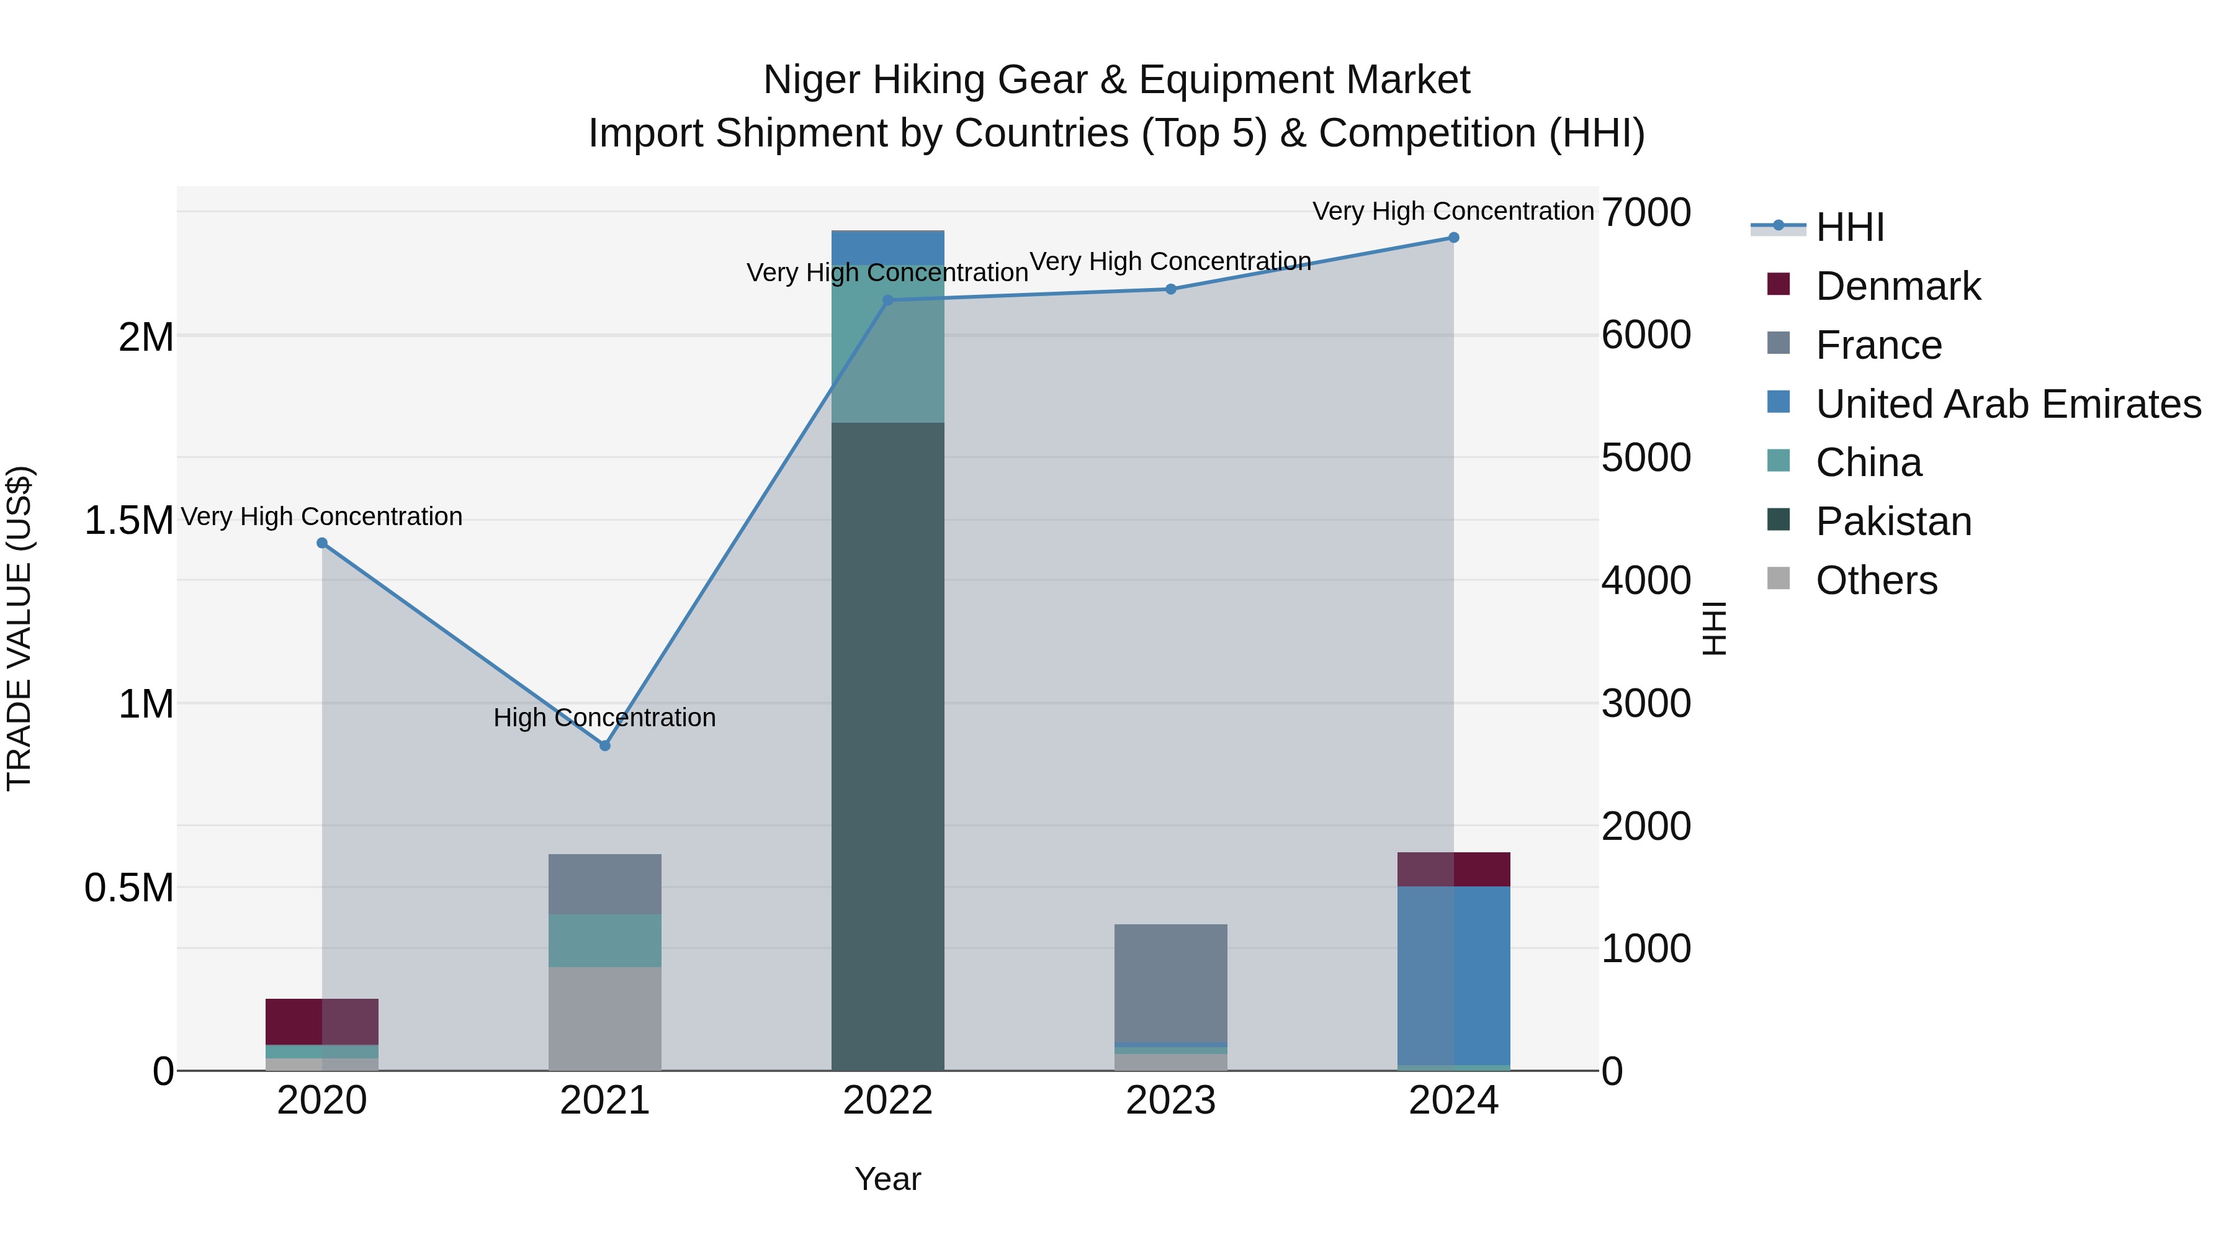2234x1257 pixels.
Task: Click the 2023 x-axis tick label
Action: [x=1171, y=1101]
